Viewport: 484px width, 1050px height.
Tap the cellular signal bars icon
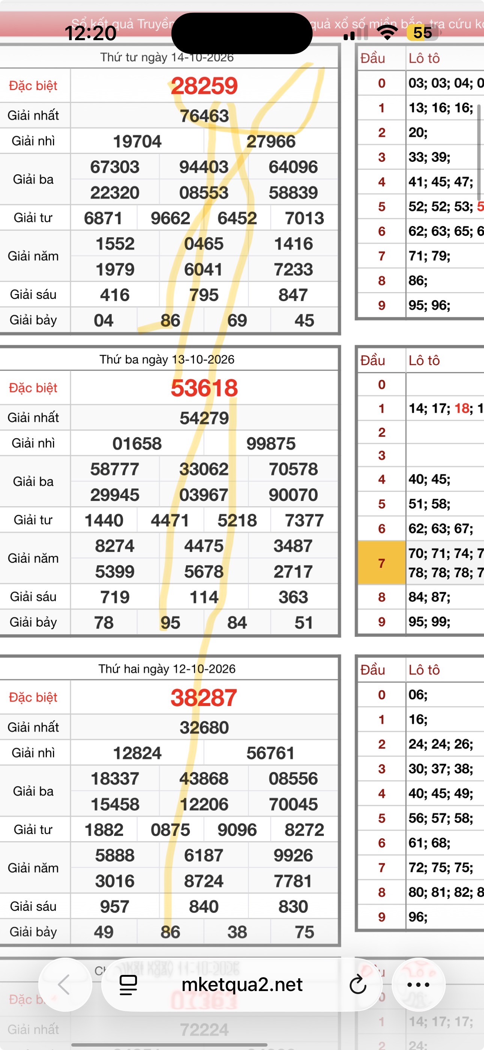(x=356, y=33)
